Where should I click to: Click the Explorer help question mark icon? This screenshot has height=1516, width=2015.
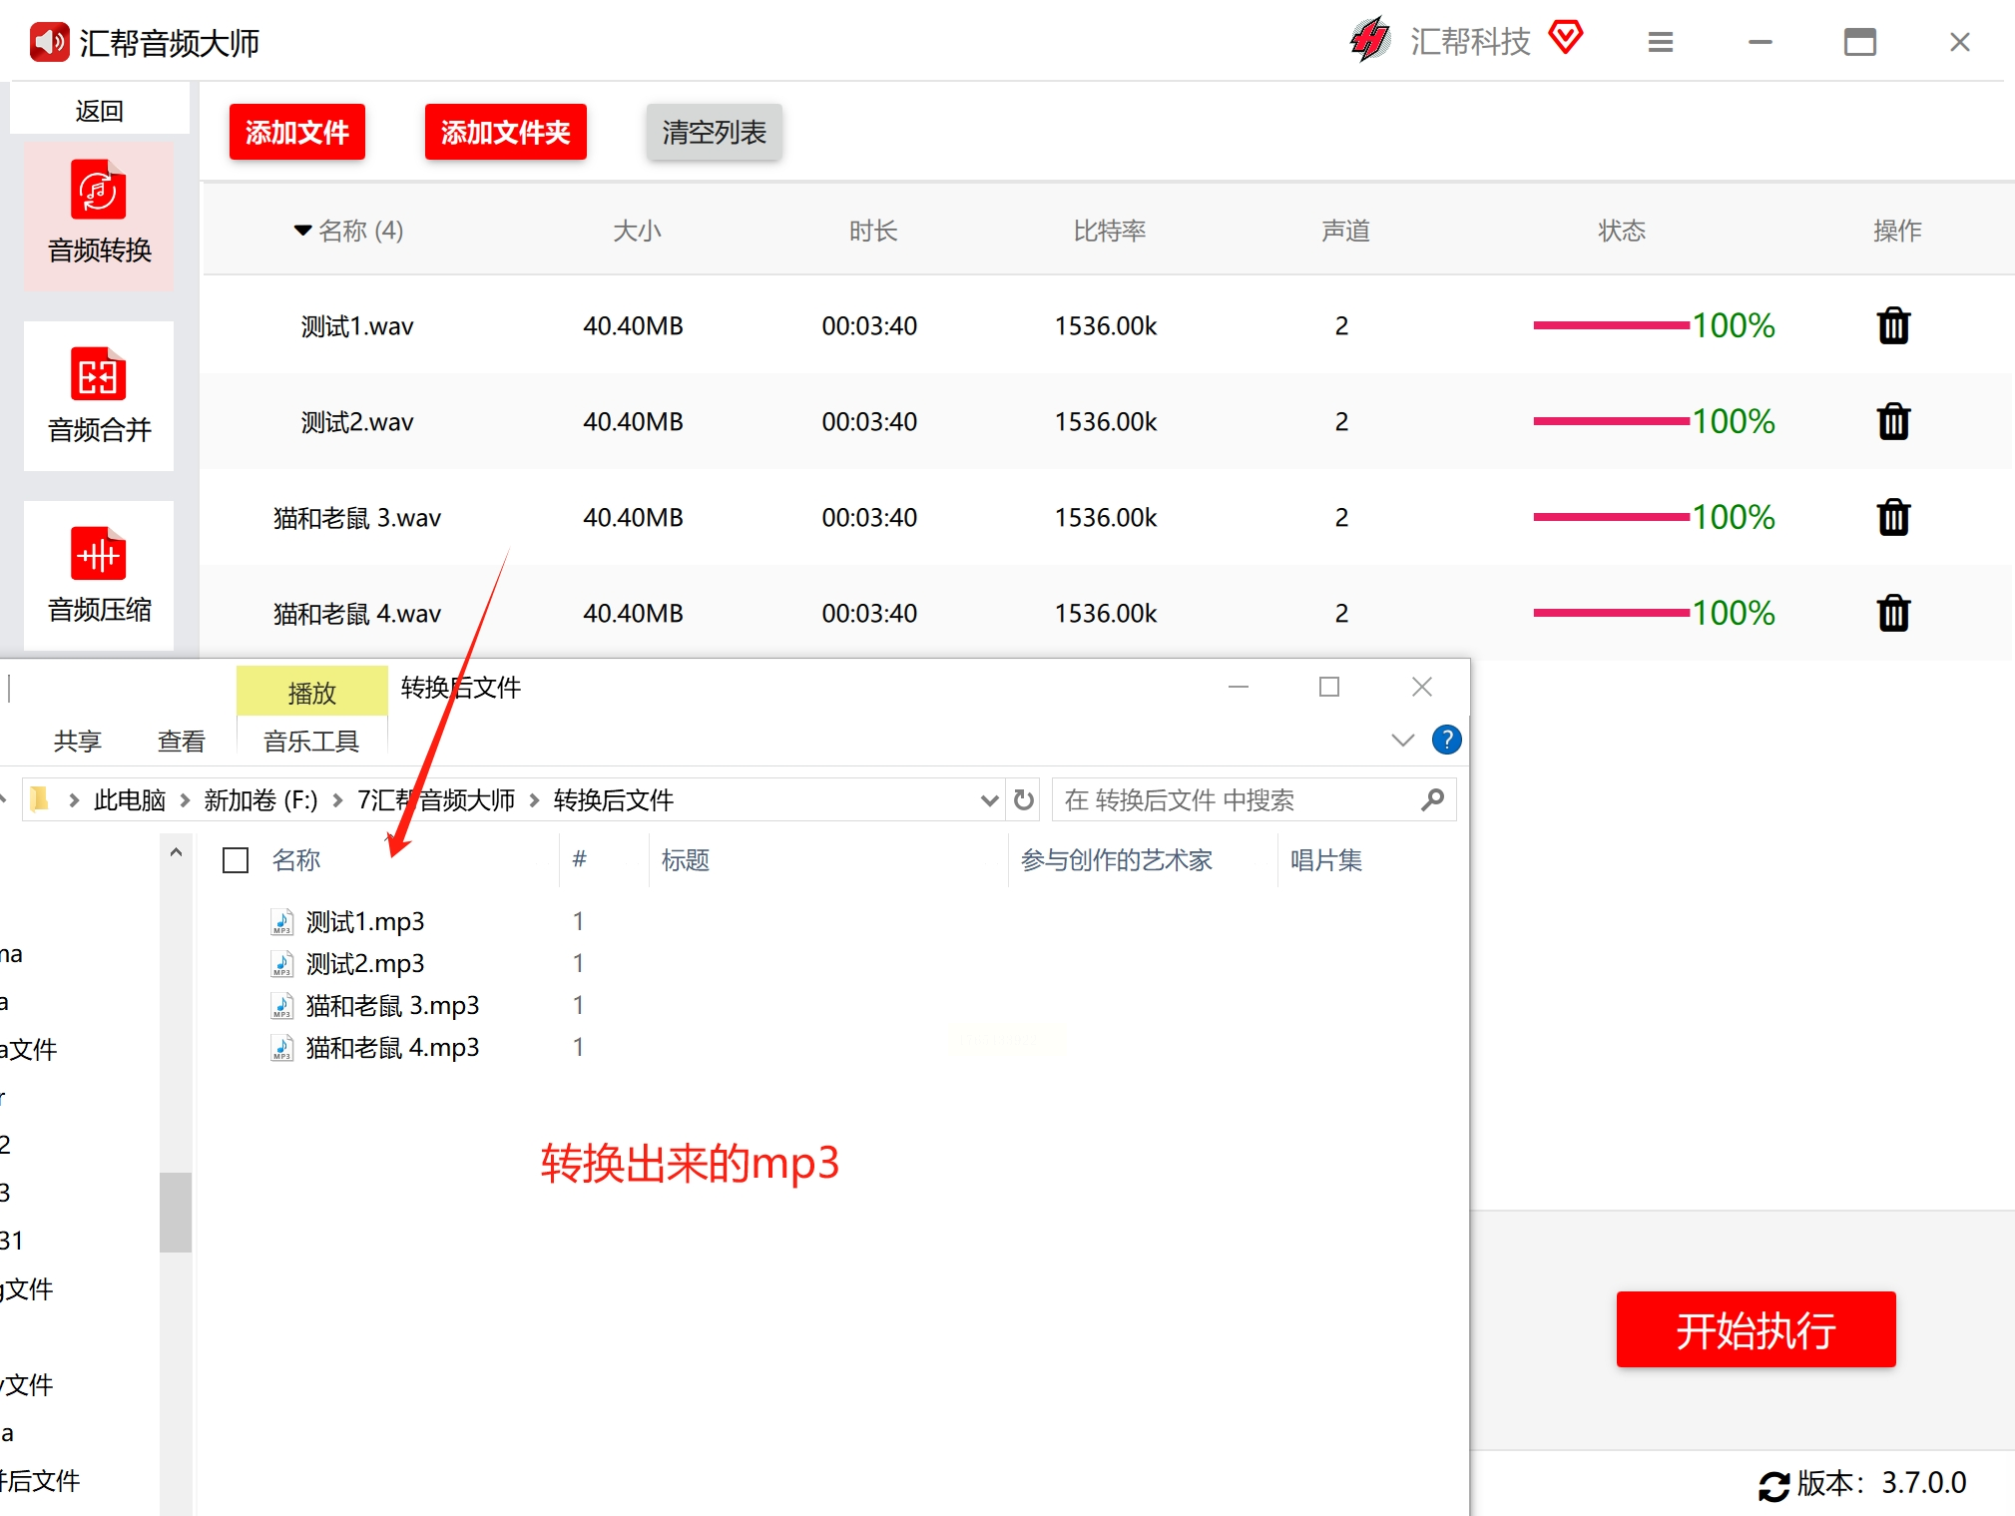(x=1446, y=740)
